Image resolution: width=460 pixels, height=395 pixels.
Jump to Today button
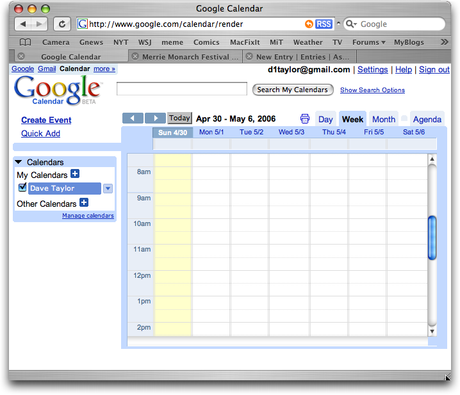point(179,118)
